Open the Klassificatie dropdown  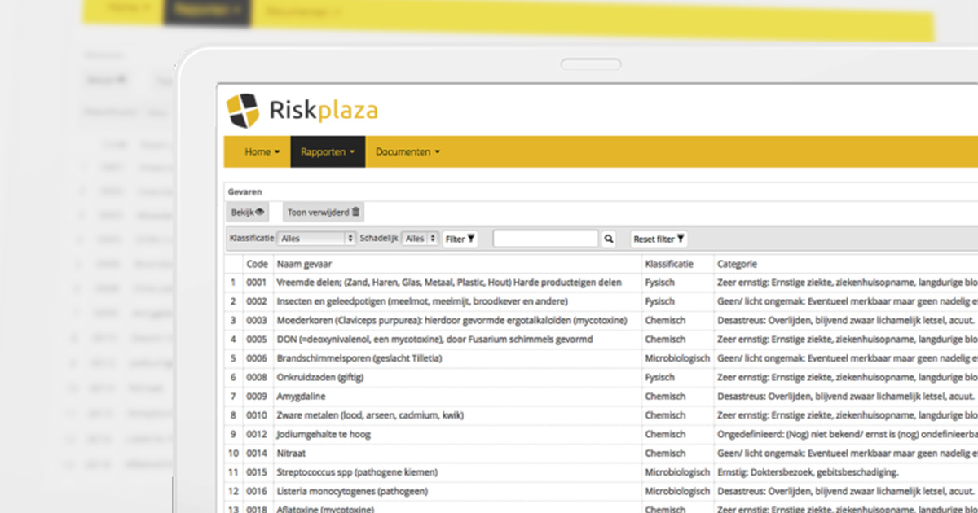click(x=316, y=239)
